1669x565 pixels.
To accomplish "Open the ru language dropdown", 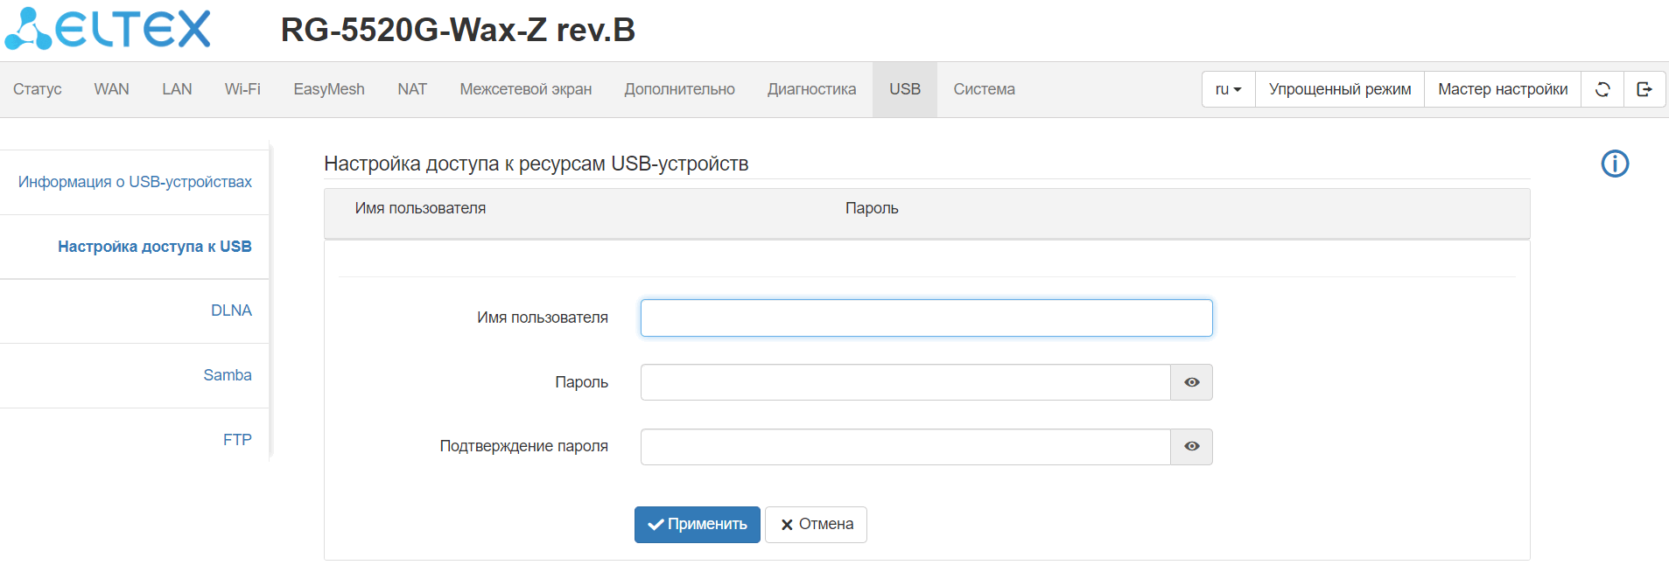I will tap(1228, 89).
